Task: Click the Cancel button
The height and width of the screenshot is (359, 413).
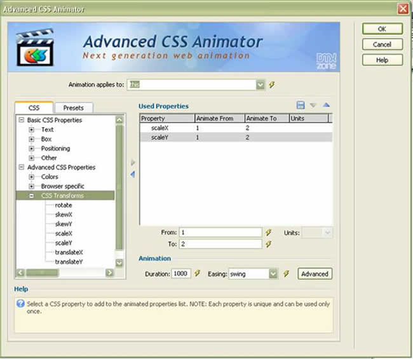Action: 382,44
